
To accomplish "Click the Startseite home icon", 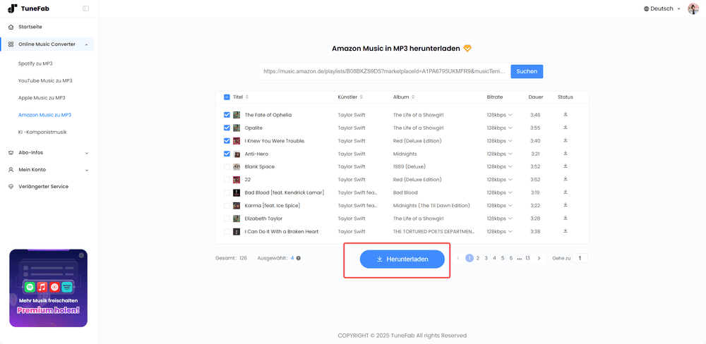I will point(11,27).
